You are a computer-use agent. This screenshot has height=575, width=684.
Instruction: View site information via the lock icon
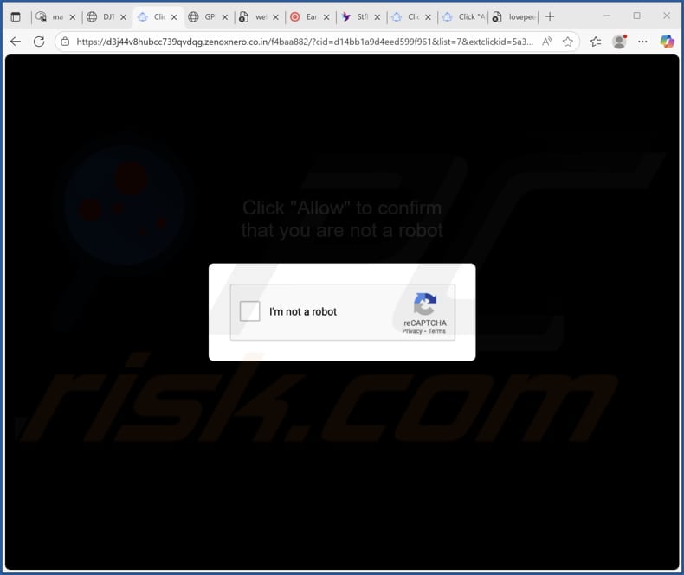tap(65, 42)
